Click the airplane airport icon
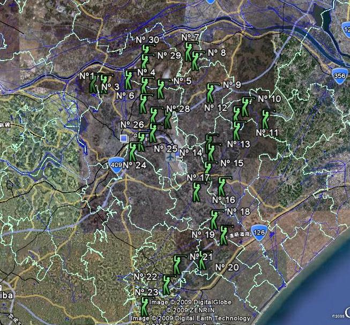350x325 pixels. point(170,158)
